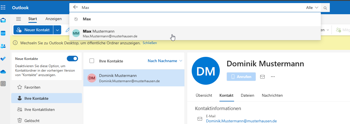Open Mail from the left rail

coord(3,20)
